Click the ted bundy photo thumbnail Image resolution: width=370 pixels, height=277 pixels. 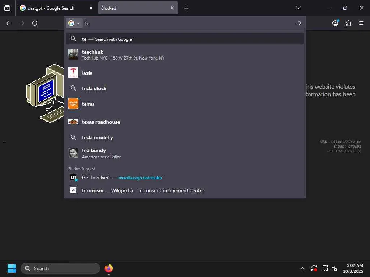click(73, 153)
